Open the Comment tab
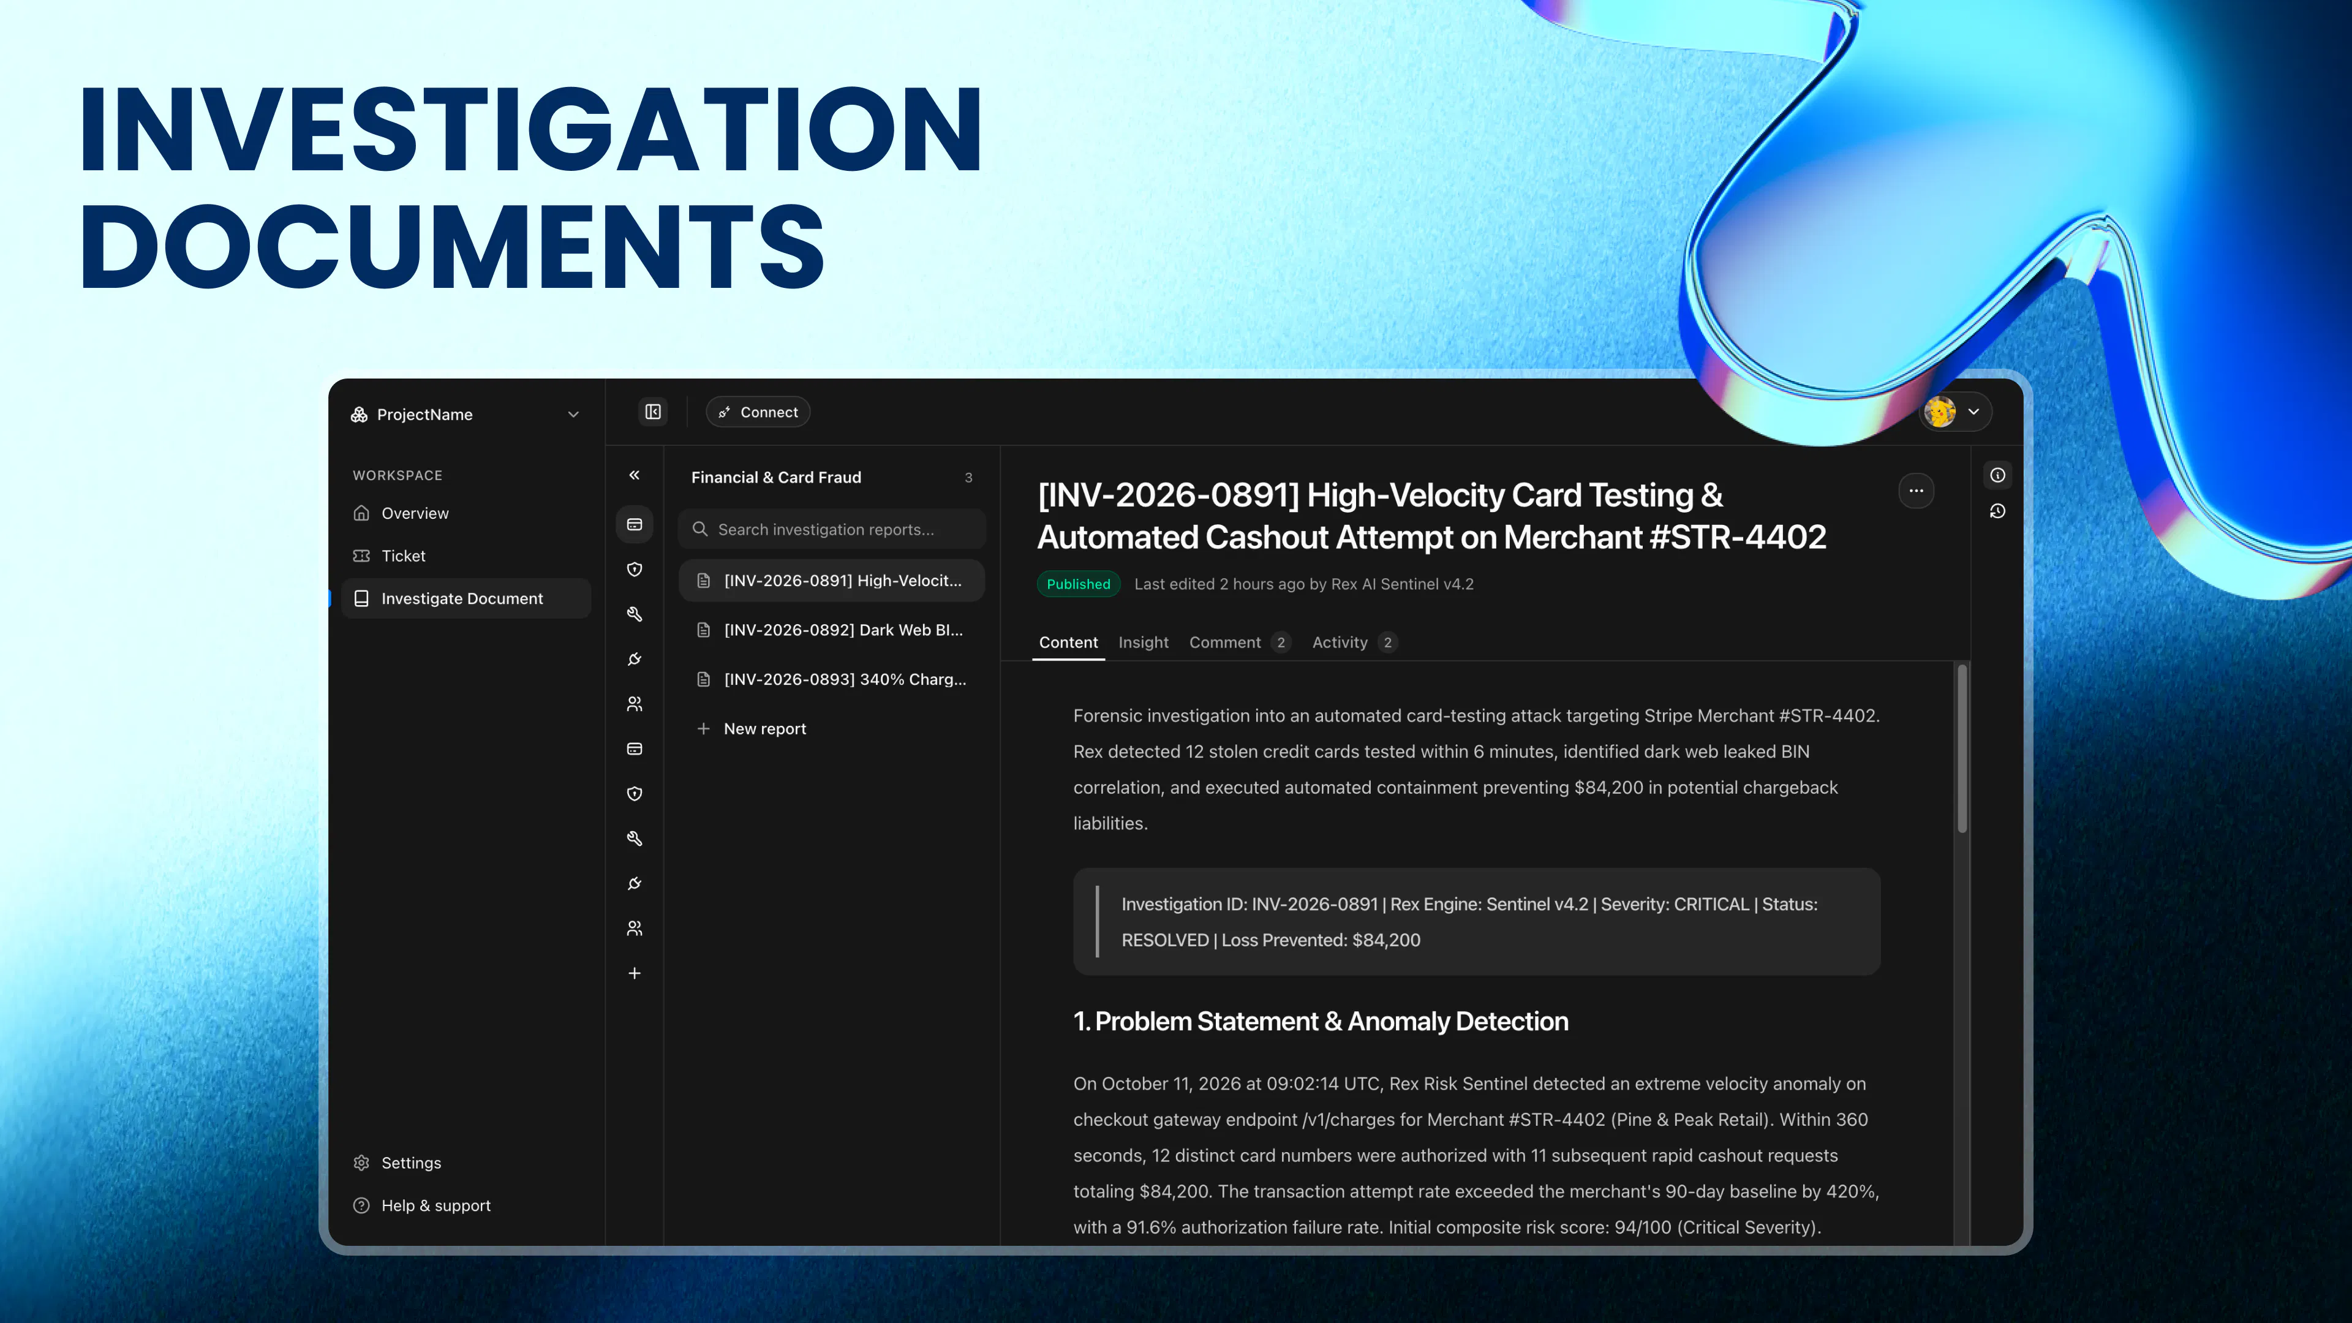This screenshot has width=2352, height=1323. coord(1239,643)
